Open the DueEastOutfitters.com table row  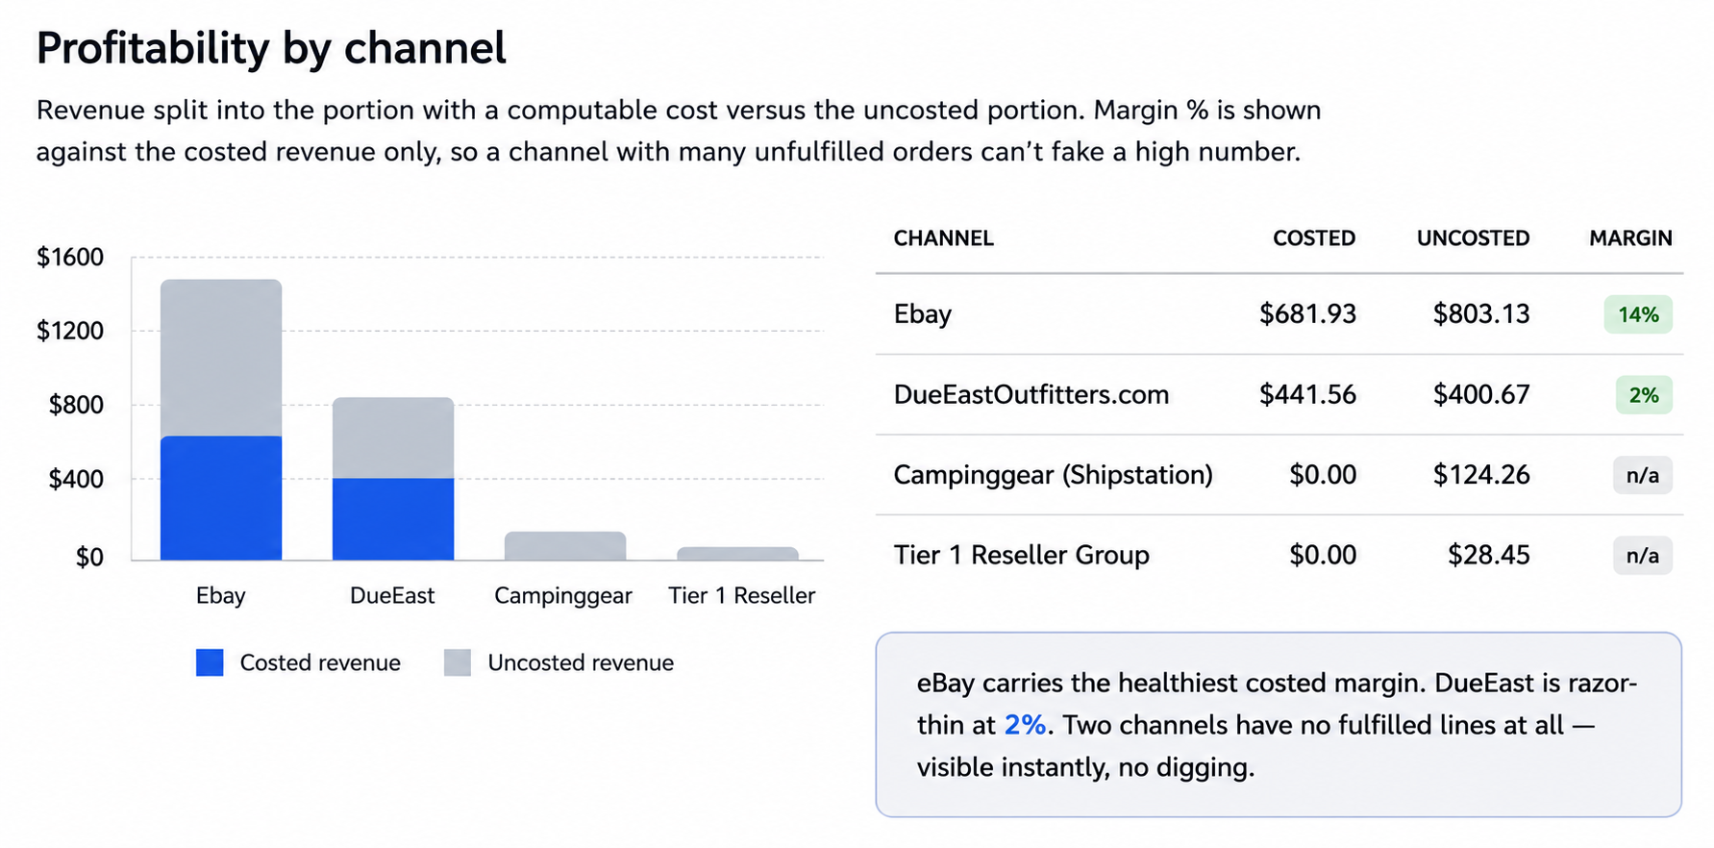1279,394
